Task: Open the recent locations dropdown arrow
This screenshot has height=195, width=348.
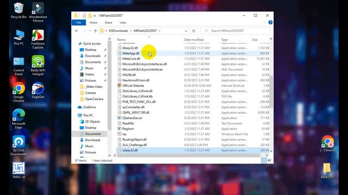Action: [90, 31]
